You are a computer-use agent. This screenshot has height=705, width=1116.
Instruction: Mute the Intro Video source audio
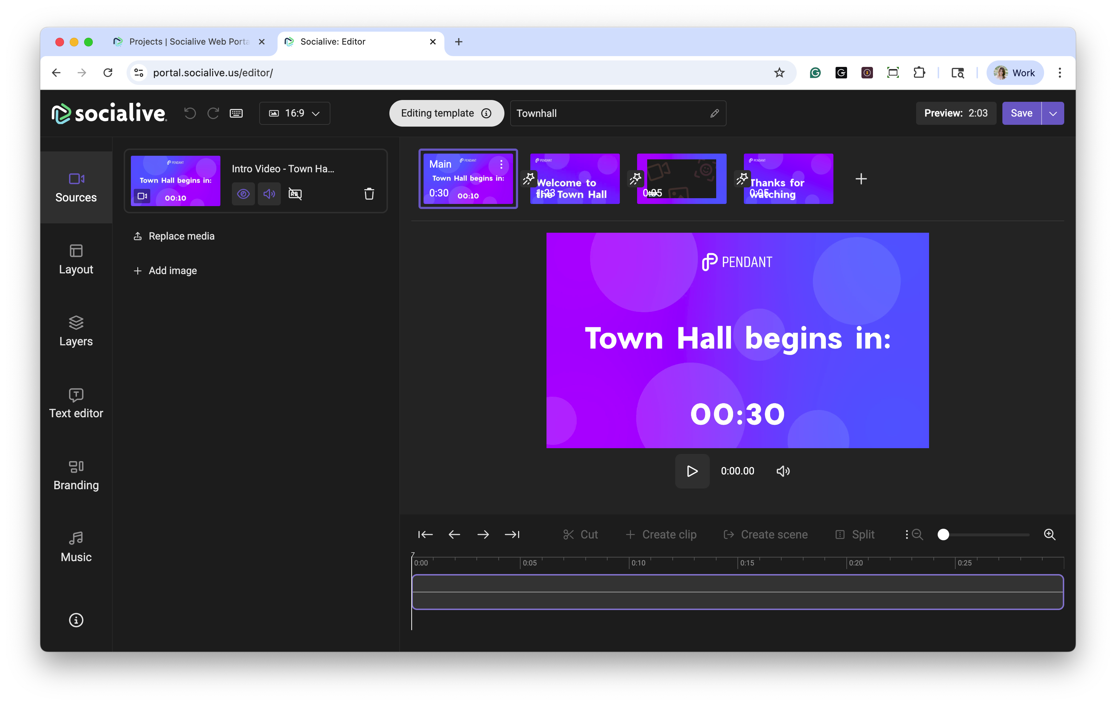pos(269,194)
